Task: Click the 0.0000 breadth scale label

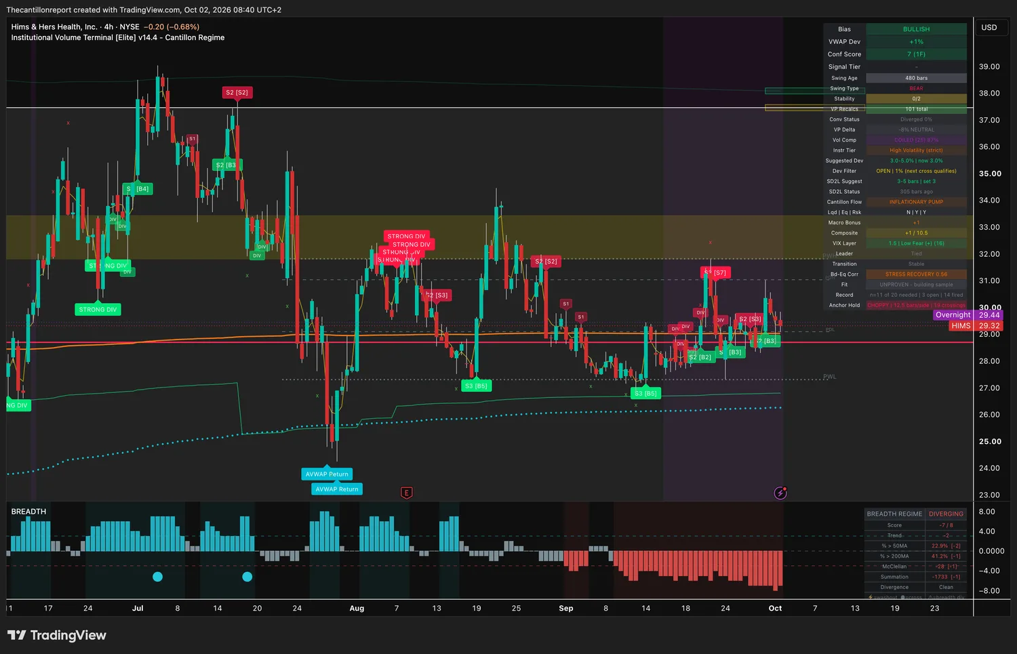Action: [x=991, y=551]
